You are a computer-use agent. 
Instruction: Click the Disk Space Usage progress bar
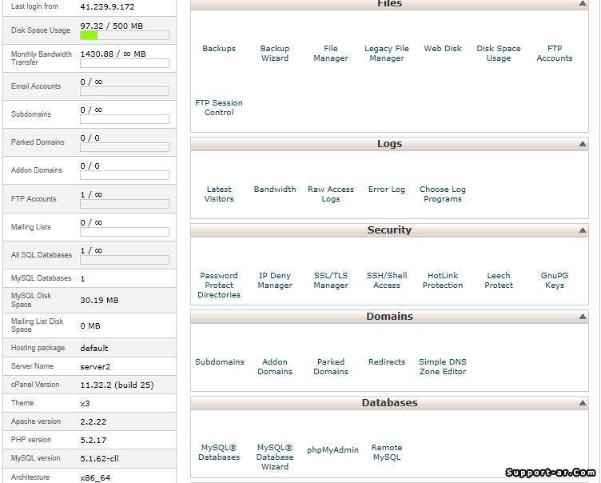coord(124,35)
